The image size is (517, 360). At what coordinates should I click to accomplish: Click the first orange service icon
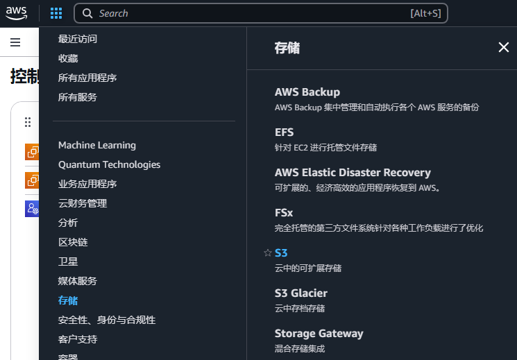pos(32,152)
